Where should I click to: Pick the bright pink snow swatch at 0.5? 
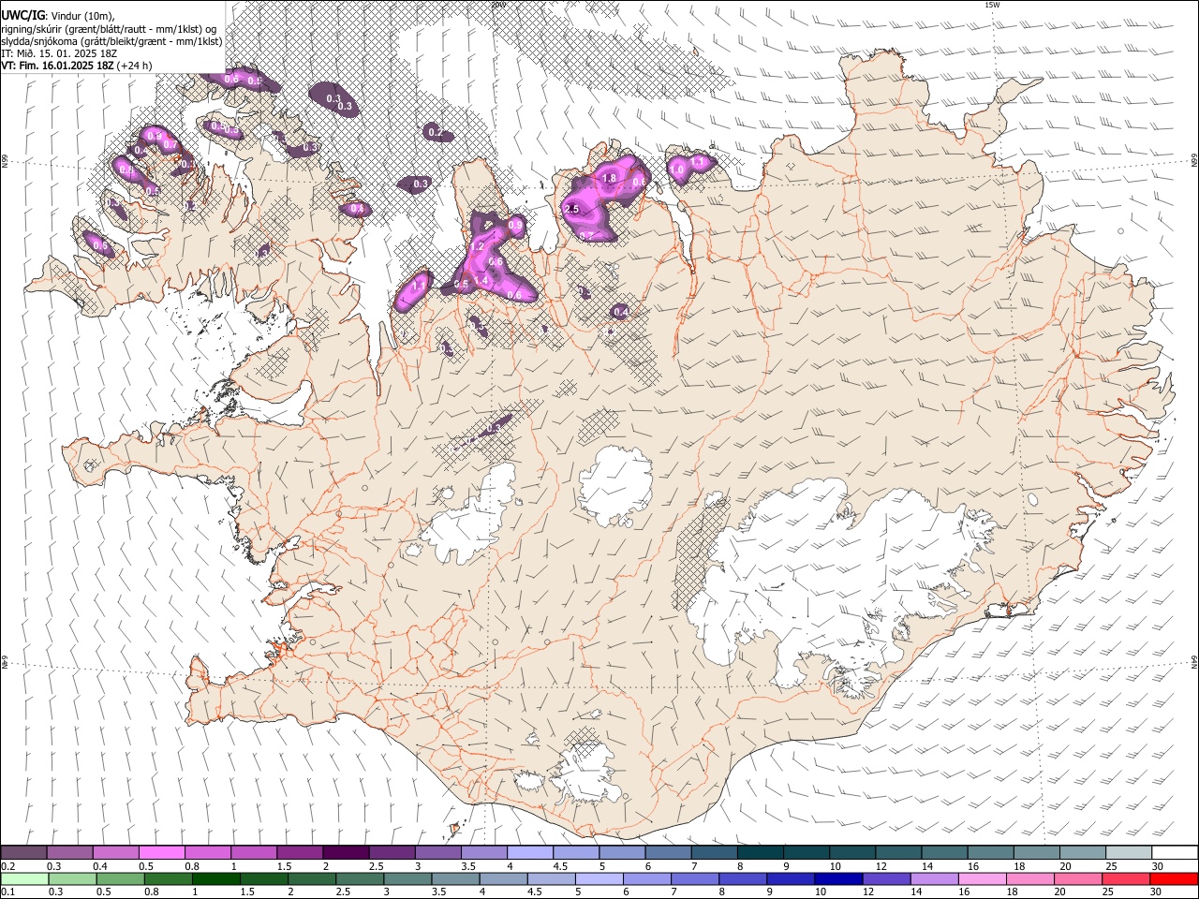click(162, 852)
